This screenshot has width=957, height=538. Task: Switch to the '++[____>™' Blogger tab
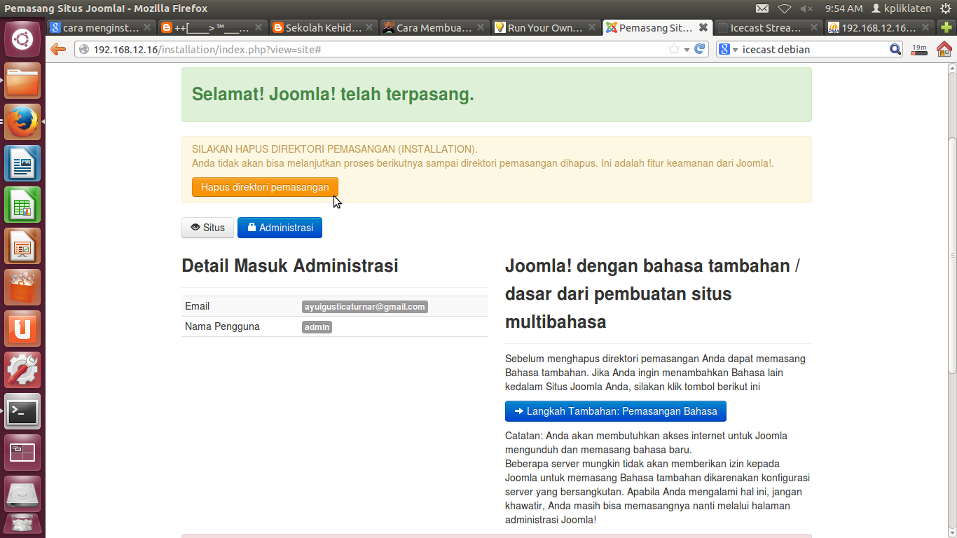click(213, 28)
